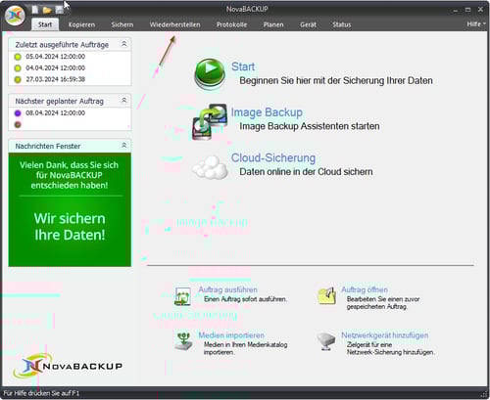Switch to the Planen tab
Image resolution: width=490 pixels, height=400 pixels.
pyautogui.click(x=273, y=24)
